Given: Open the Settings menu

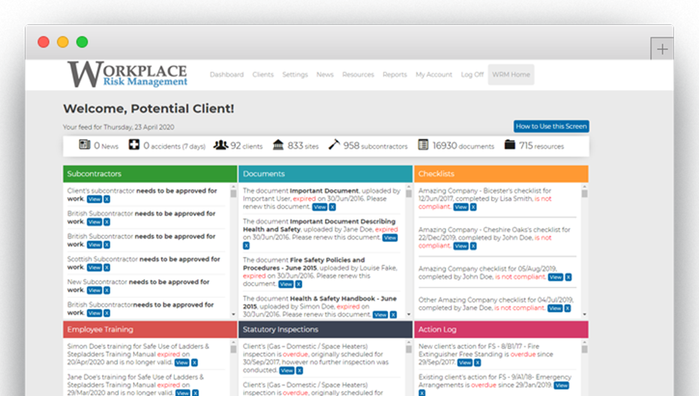Looking at the screenshot, I should pyautogui.click(x=295, y=74).
